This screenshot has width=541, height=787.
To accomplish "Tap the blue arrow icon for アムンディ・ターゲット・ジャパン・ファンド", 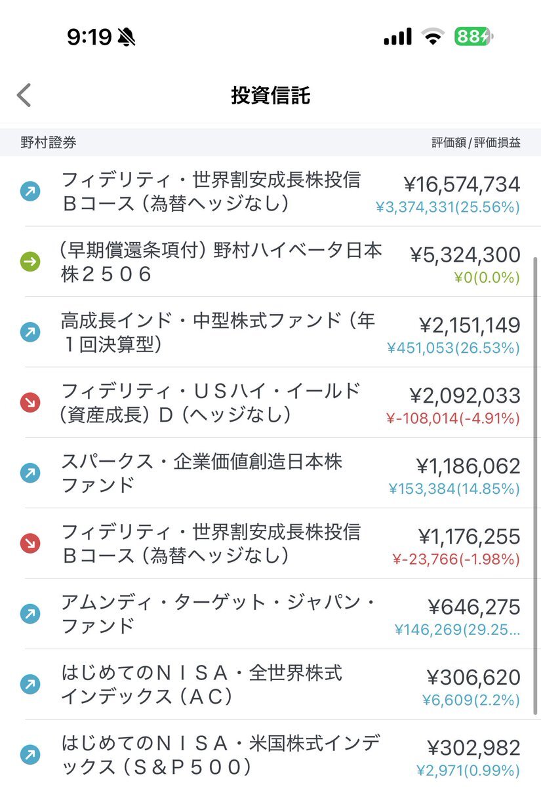I will tap(30, 614).
